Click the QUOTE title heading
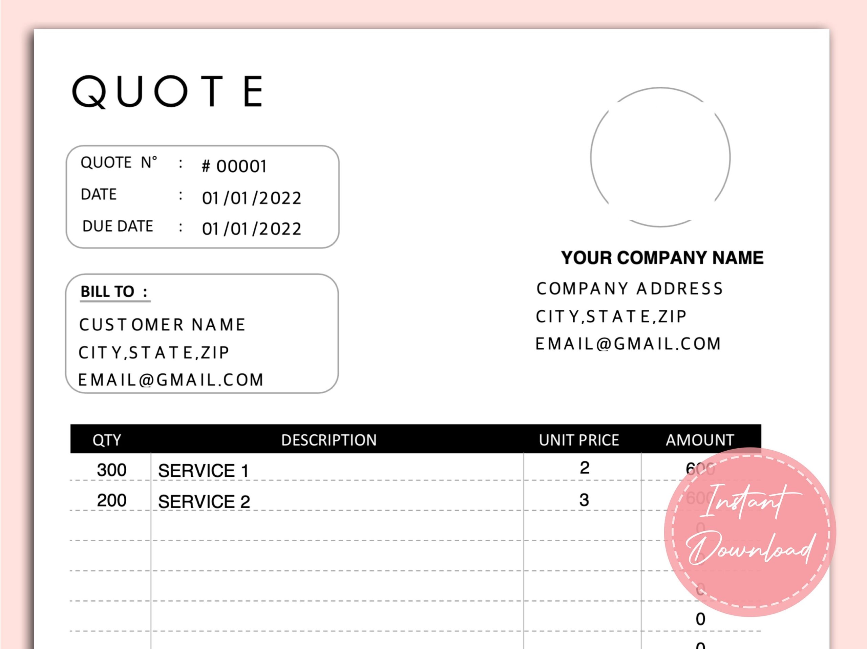The height and width of the screenshot is (649, 867). point(168,92)
